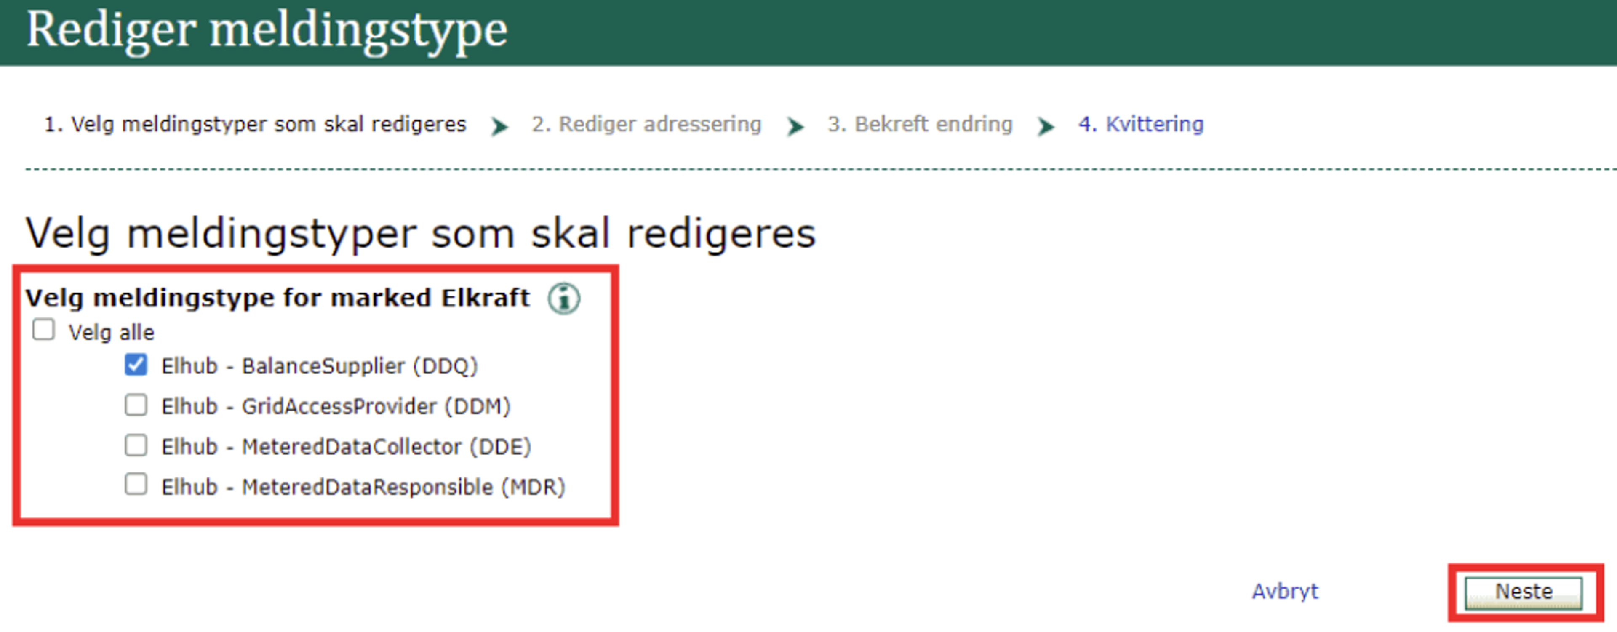Select the MeteredDataResponsible (MDR) checkbox

pos(136,485)
